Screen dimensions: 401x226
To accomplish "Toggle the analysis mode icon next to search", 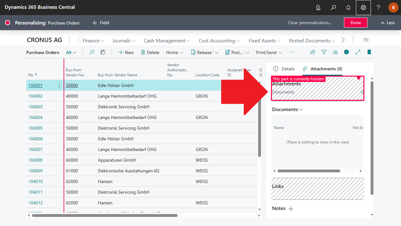I will click(103, 52).
